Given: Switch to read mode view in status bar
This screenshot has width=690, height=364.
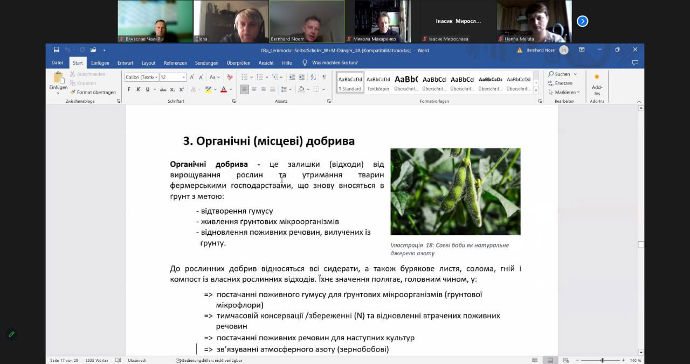Looking at the screenshot, I should coord(534,360).
